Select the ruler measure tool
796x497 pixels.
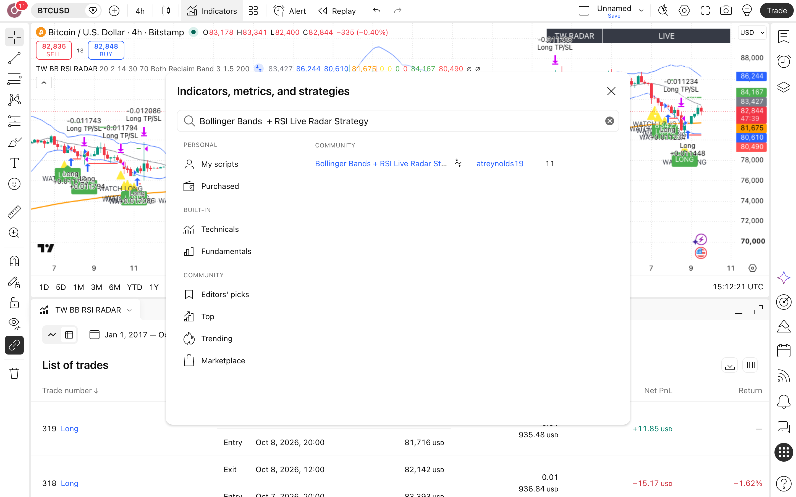point(14,212)
